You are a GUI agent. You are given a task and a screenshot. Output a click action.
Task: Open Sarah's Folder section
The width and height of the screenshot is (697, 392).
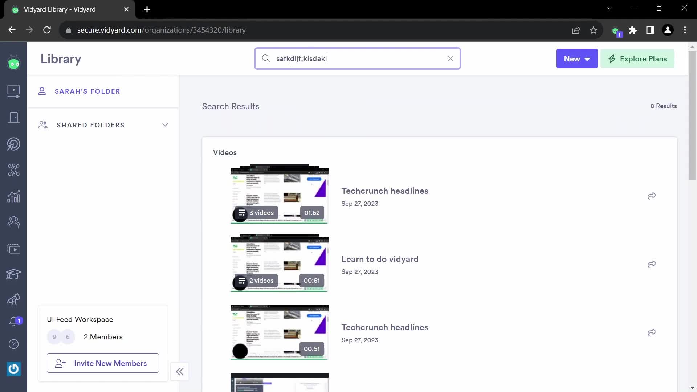(x=87, y=91)
